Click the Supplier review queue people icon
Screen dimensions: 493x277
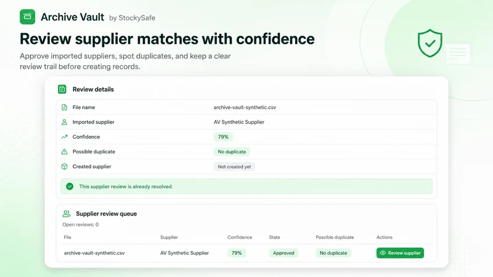pos(67,214)
